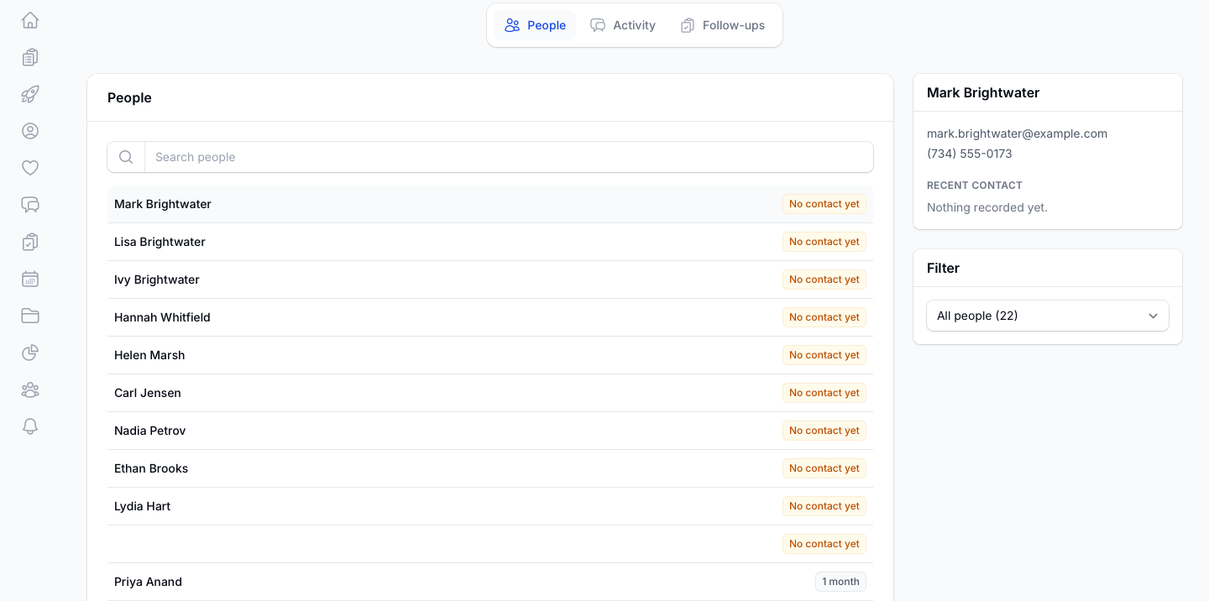
Task: Open the clipboard list icon in sidebar
Action: point(30,57)
